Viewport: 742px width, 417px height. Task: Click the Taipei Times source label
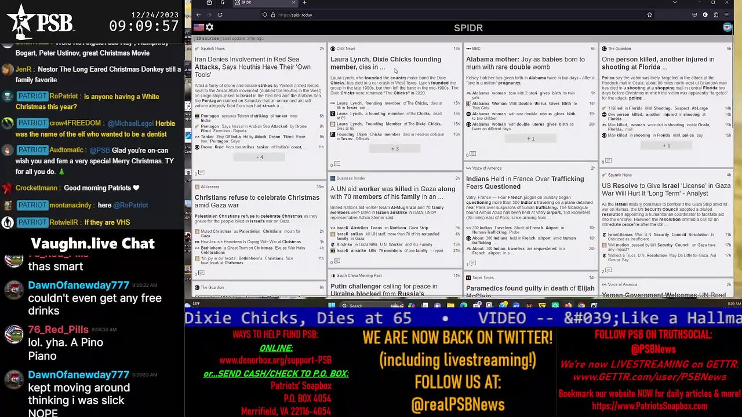click(482, 278)
